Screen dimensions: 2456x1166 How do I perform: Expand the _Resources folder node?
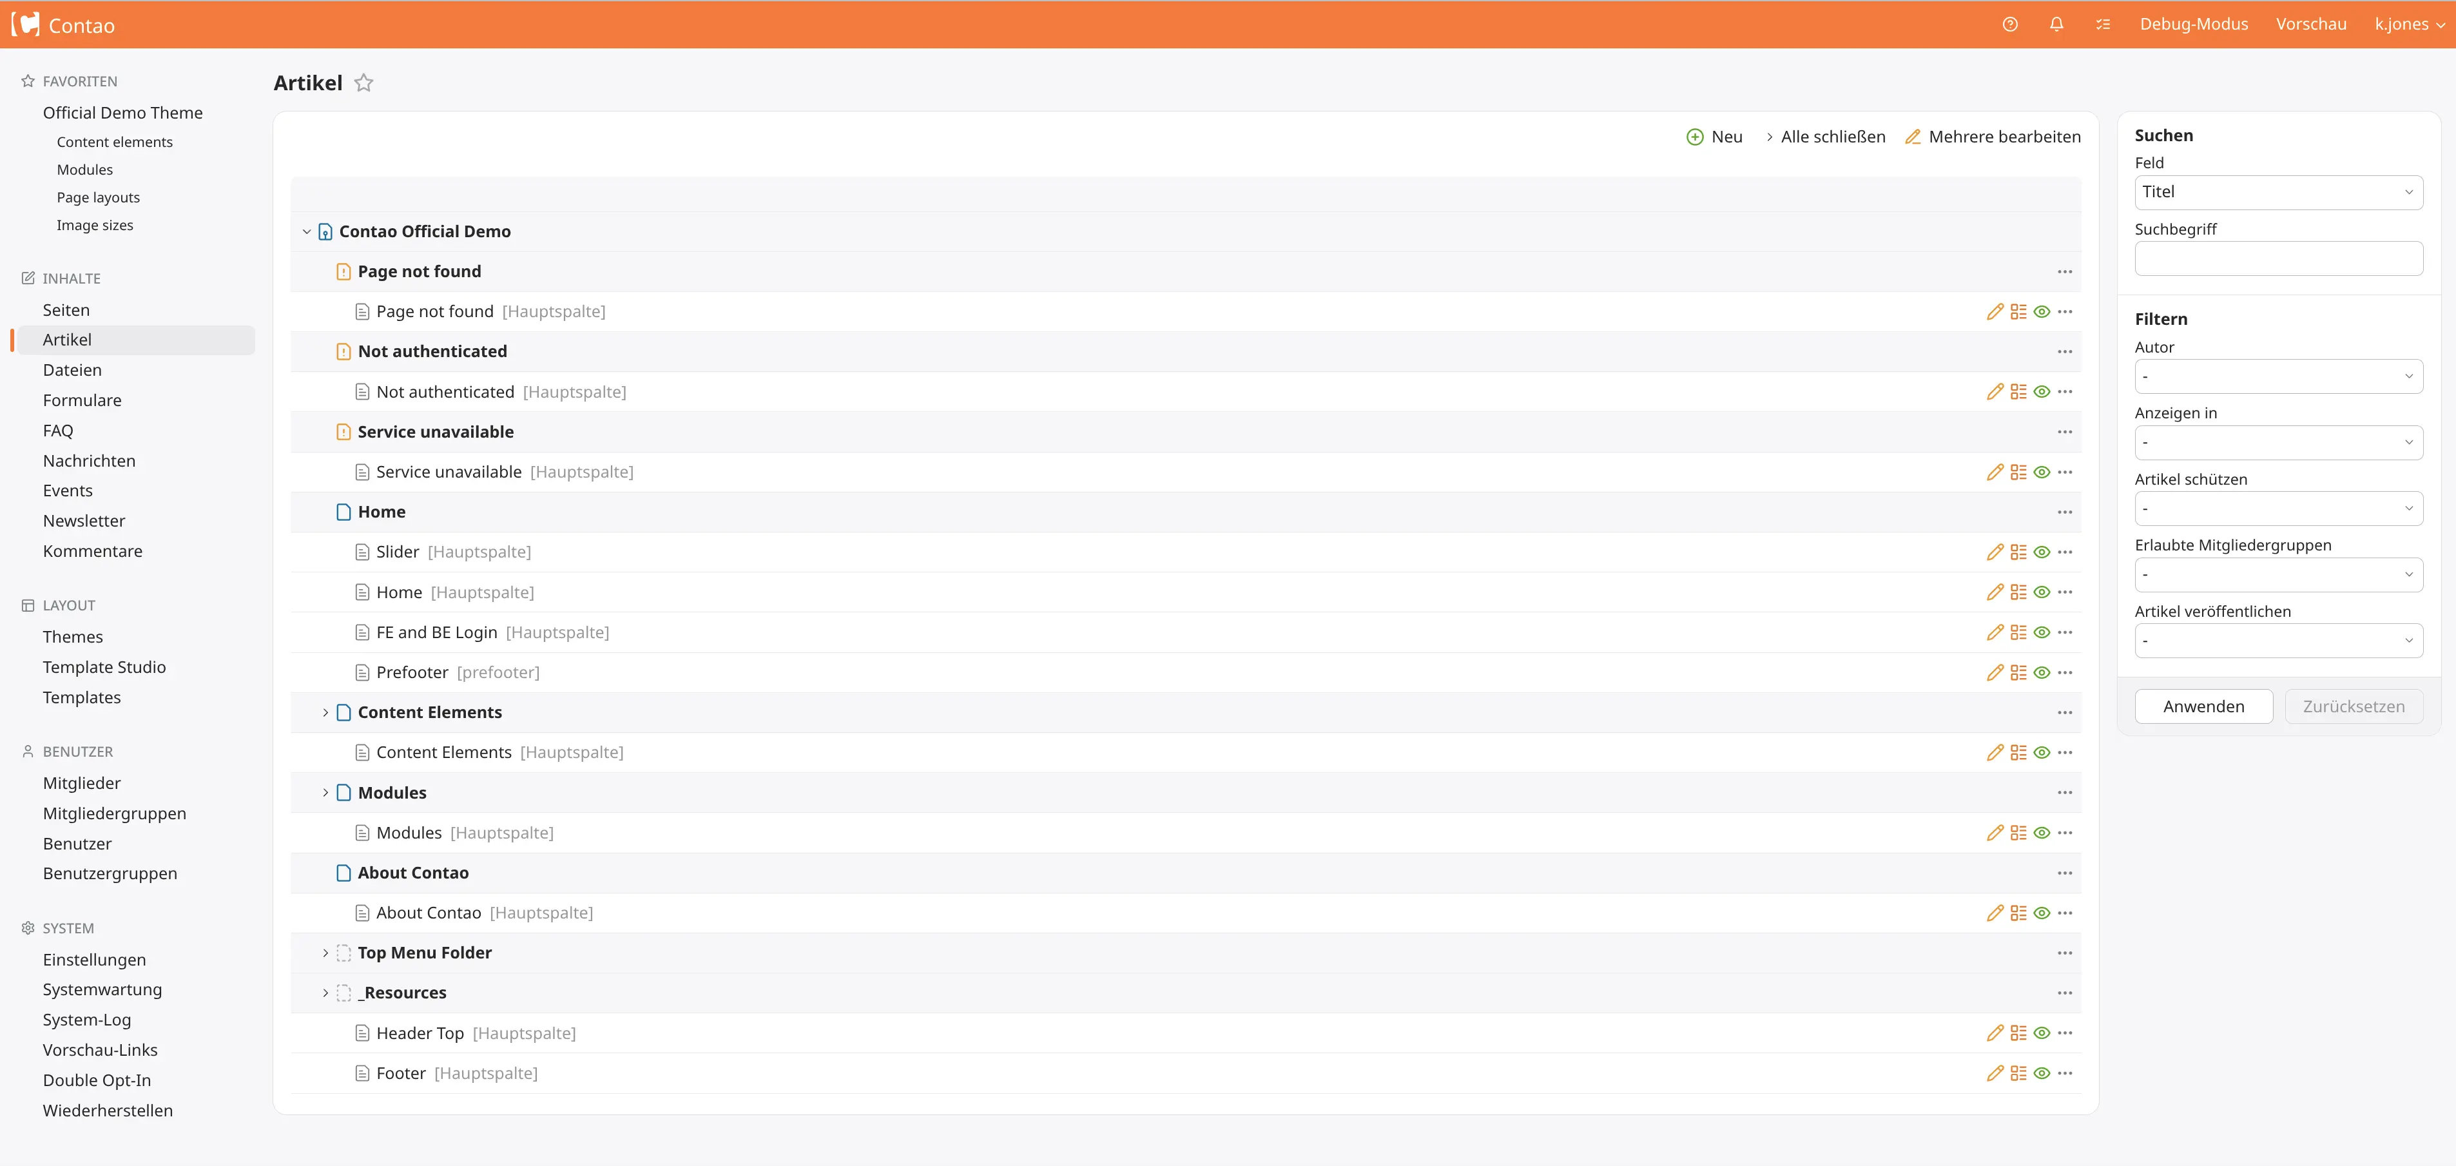(325, 993)
